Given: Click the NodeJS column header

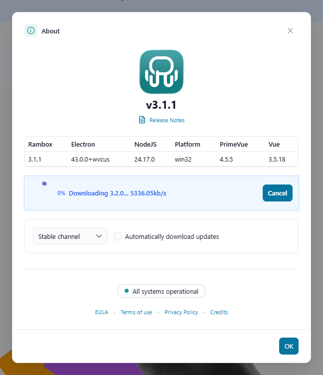Looking at the screenshot, I should pyautogui.click(x=146, y=145).
